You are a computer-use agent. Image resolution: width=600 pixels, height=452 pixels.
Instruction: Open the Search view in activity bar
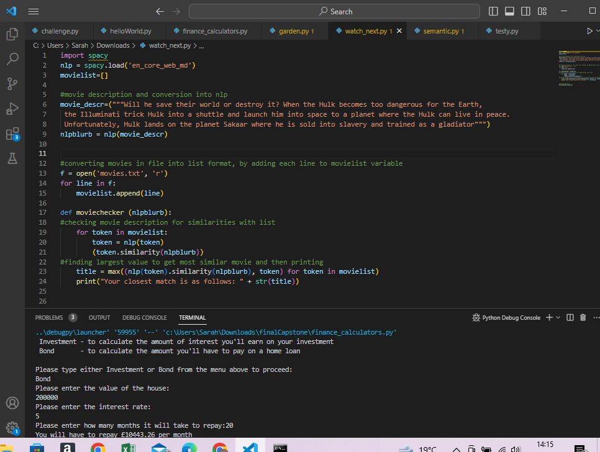[12, 59]
